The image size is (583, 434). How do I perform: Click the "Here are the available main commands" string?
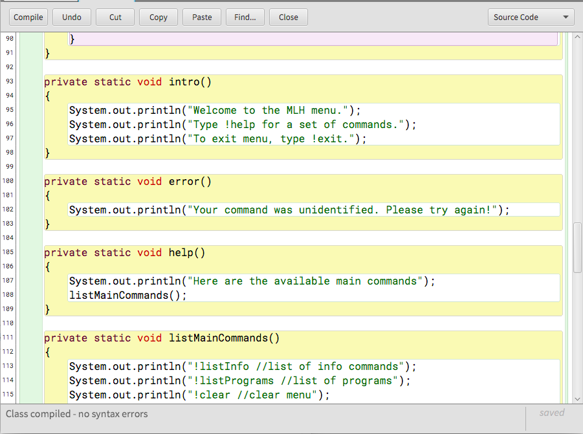click(x=305, y=281)
